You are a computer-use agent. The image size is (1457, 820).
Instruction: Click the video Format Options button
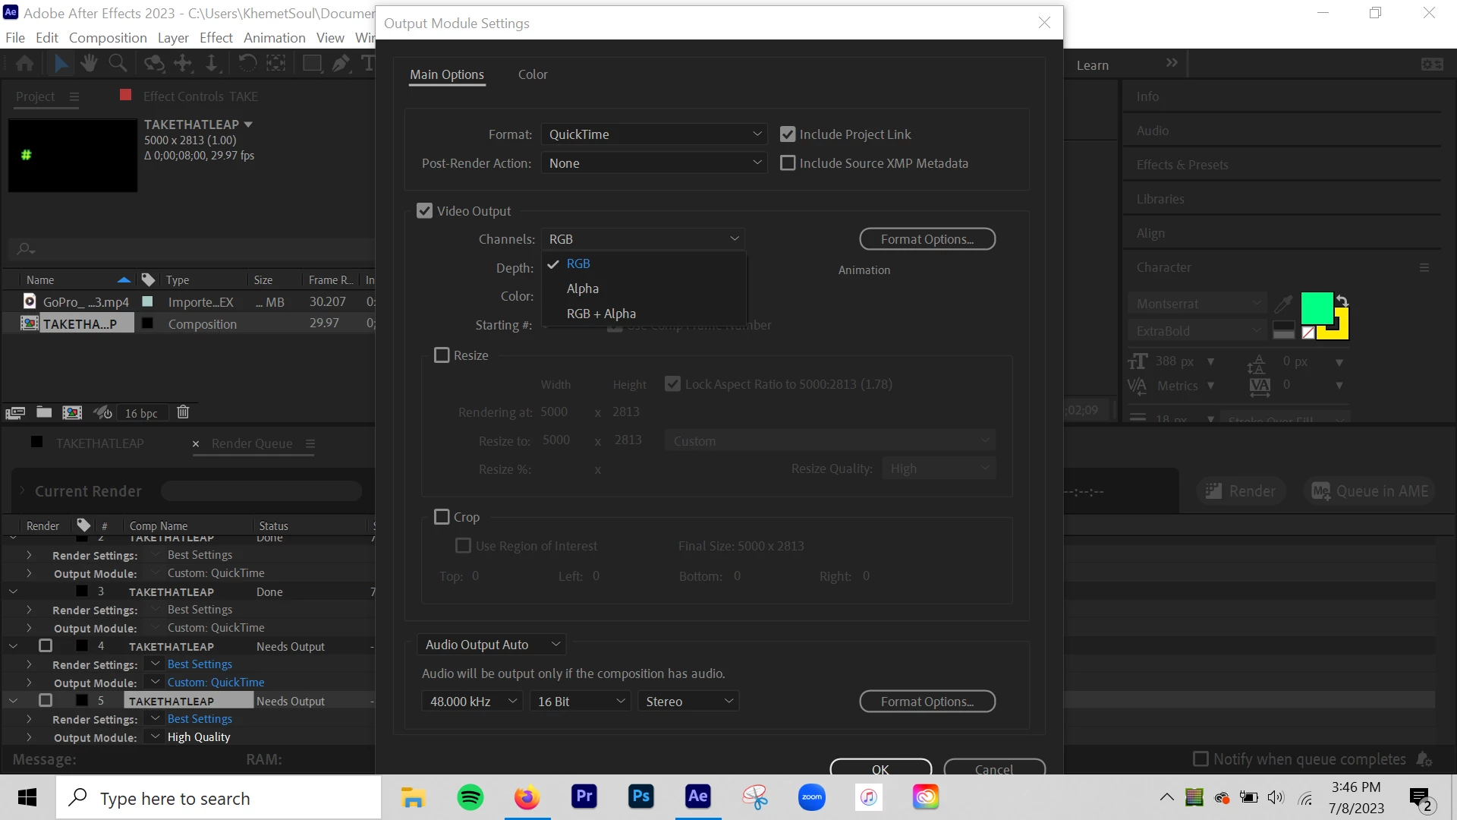pyautogui.click(x=927, y=239)
